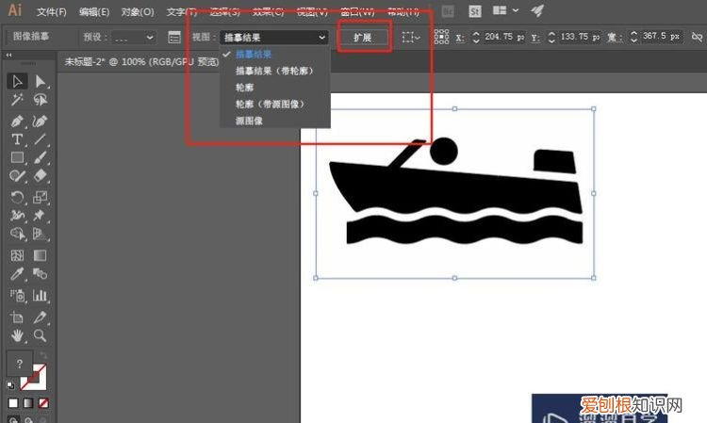The image size is (707, 423).
Task: Activate the Shape Builder tool
Action: 17,234
